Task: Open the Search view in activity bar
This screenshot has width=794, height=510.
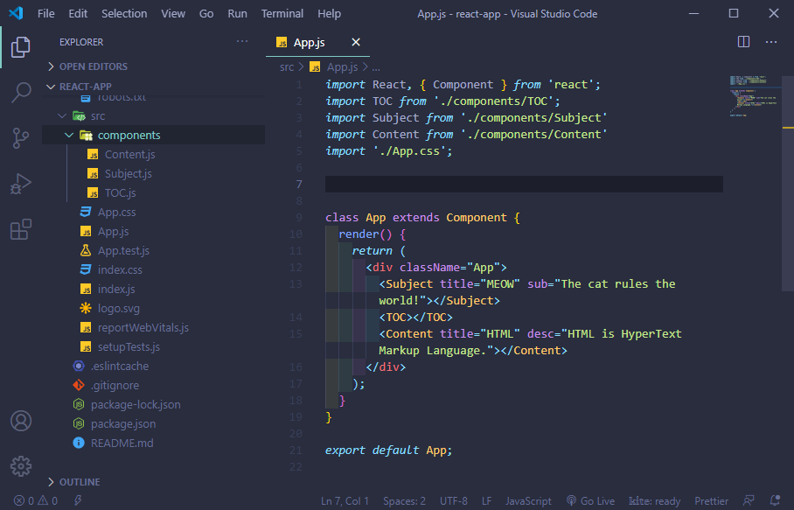Action: [21, 93]
